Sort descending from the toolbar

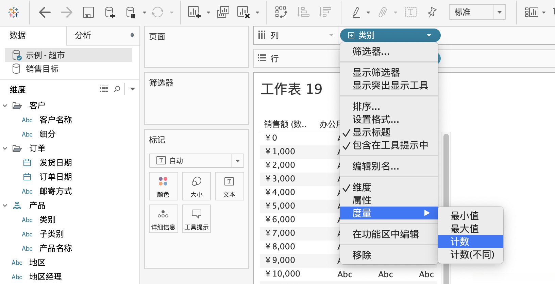click(325, 12)
